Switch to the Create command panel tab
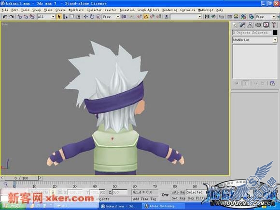 [235, 25]
